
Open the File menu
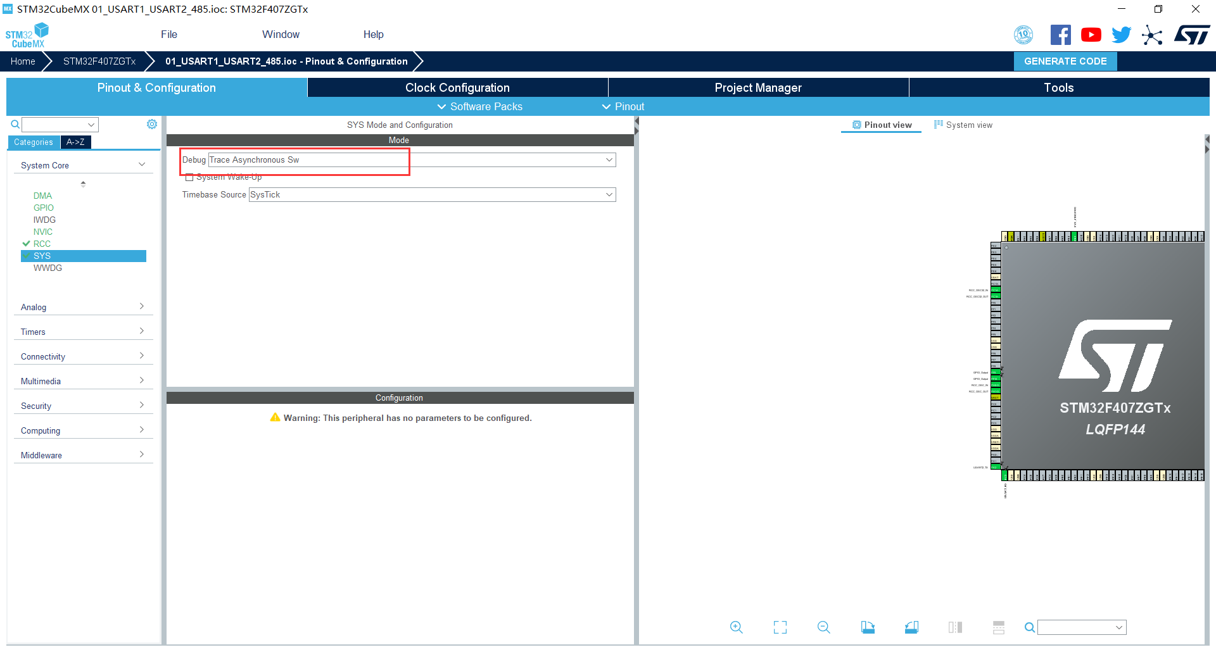coord(169,34)
